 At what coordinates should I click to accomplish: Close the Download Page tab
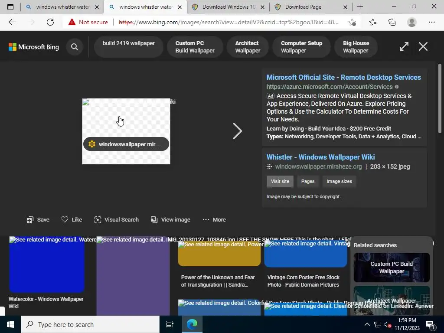pos(345,7)
